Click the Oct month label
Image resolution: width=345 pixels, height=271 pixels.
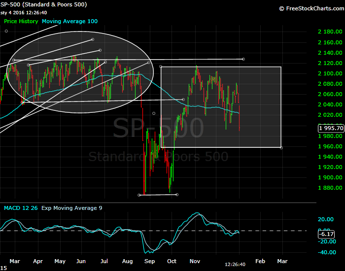172,261
